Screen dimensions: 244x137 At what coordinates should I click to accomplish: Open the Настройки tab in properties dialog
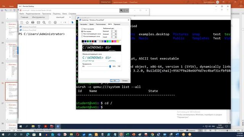click(x=83, y=24)
